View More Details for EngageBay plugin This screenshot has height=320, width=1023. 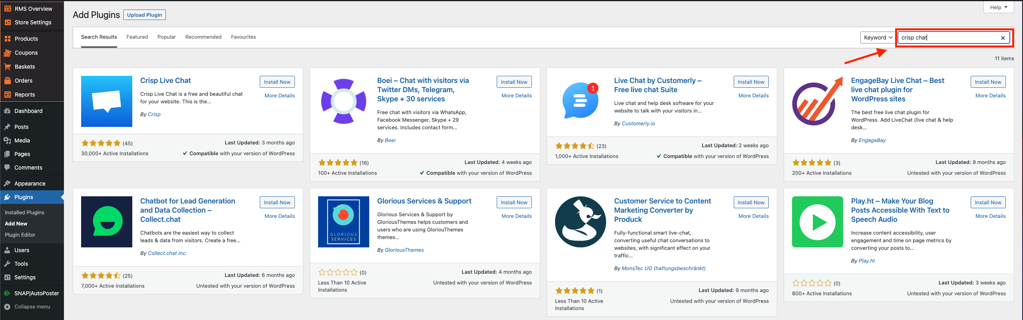click(991, 96)
